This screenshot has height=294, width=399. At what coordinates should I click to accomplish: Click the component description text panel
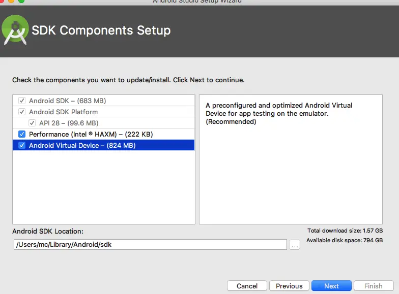click(x=291, y=159)
